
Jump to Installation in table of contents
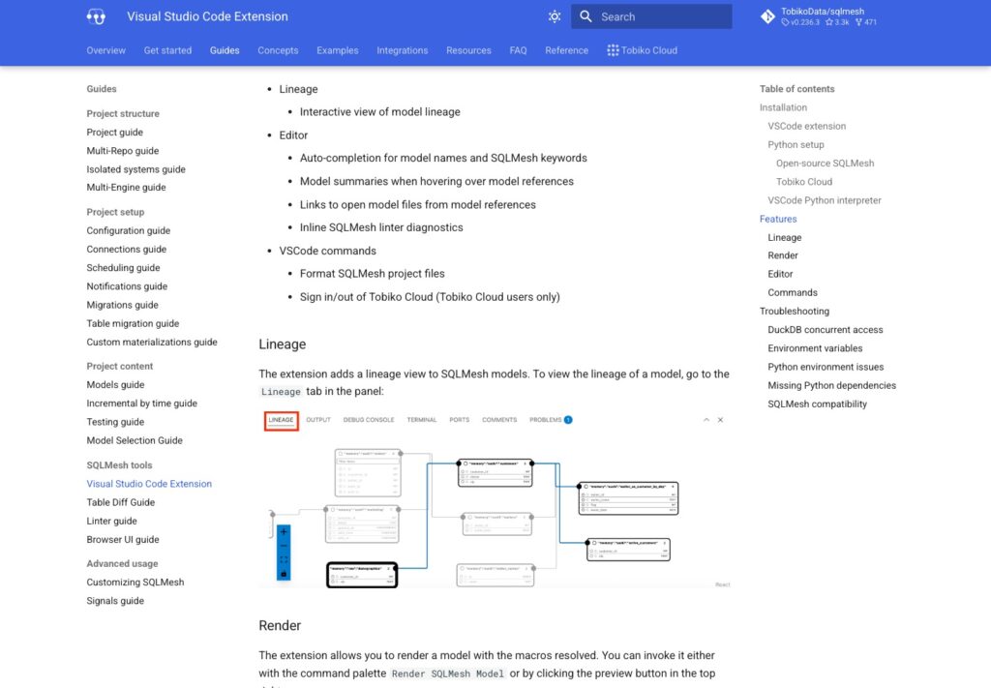783,107
